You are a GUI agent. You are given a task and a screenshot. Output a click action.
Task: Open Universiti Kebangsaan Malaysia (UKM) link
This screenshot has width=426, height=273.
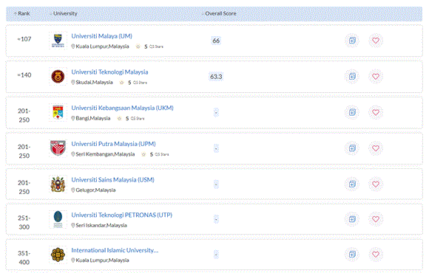122,108
